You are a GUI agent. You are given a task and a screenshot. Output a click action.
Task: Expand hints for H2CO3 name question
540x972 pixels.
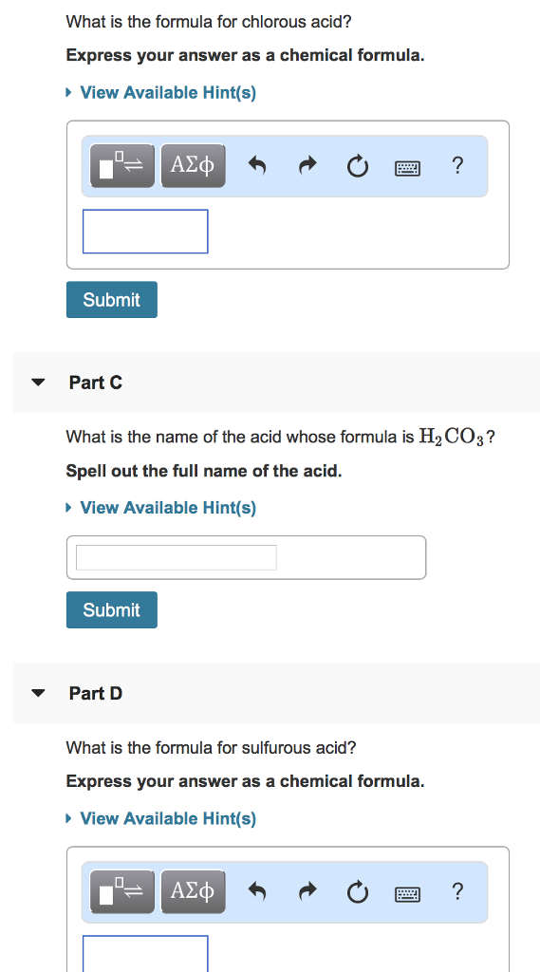[161, 508]
